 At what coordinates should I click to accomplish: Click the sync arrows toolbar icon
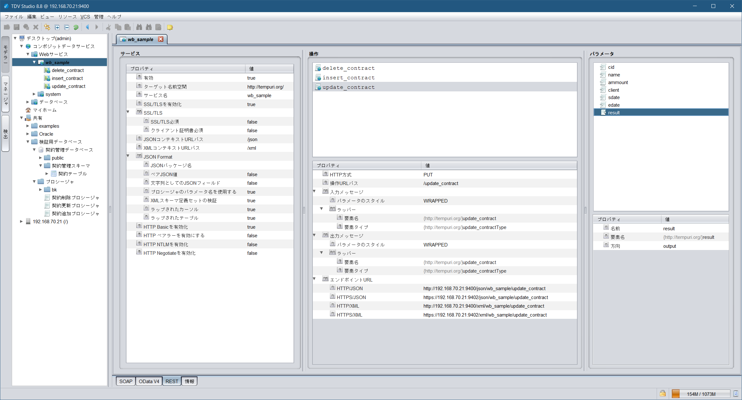pos(47,27)
